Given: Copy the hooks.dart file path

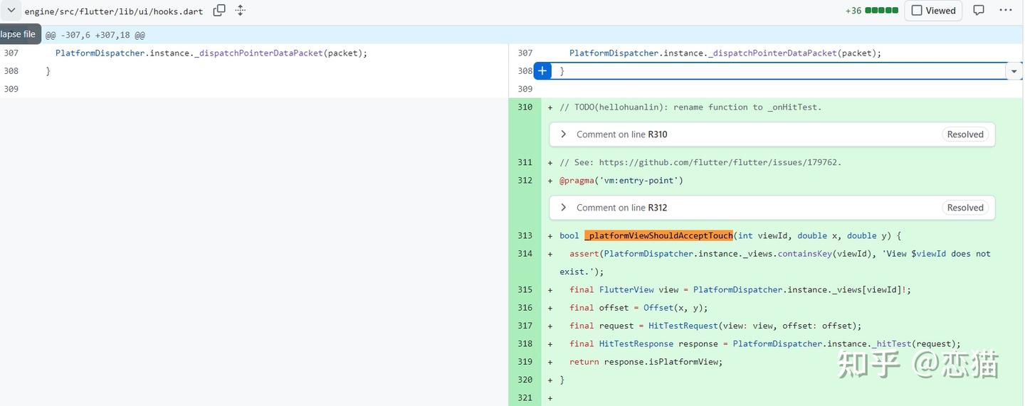Looking at the screenshot, I should pos(219,11).
